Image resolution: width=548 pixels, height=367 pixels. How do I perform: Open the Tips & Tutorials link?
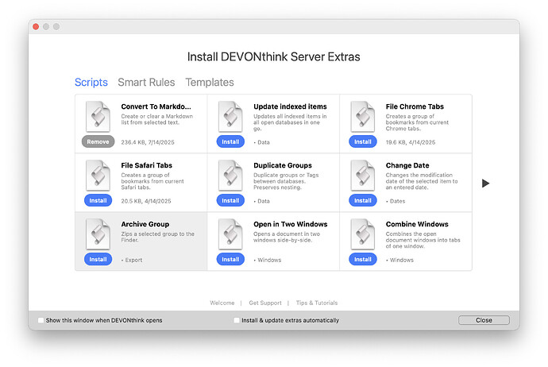(317, 303)
